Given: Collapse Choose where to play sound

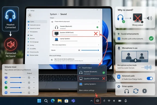Looking at the screenshot, I should point(98,22).
